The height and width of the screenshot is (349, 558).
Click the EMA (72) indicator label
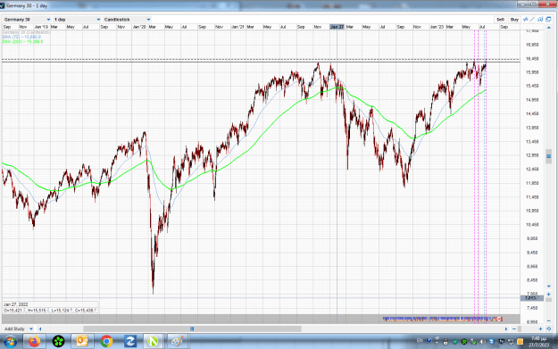[x=21, y=37]
